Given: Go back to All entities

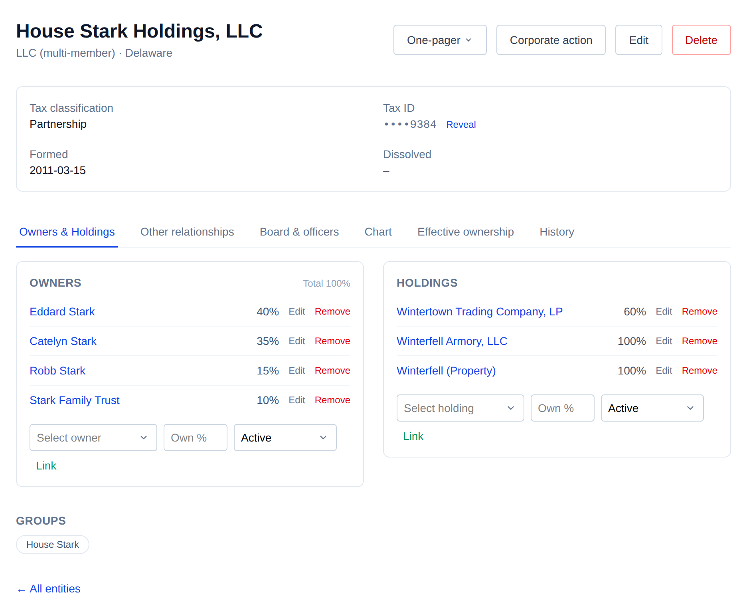Looking at the screenshot, I should coord(49,589).
